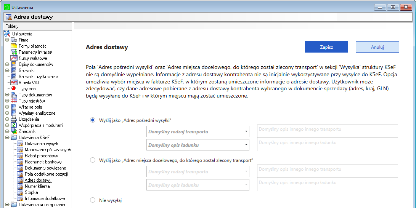Select 'Rachunek bankowy' tree item

[43, 162]
